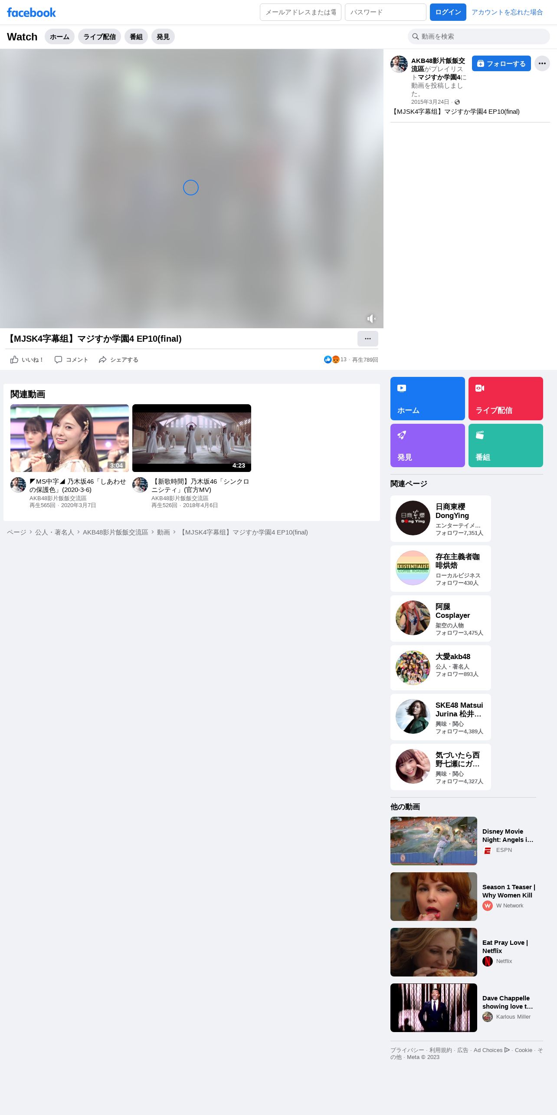Click the Facebook logo
The image size is (557, 1115).
tap(31, 13)
